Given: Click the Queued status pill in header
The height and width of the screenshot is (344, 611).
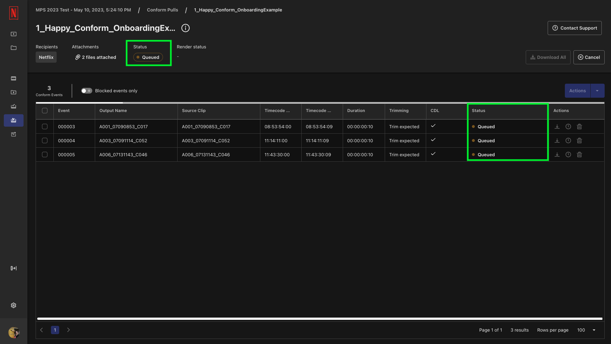Looking at the screenshot, I should [x=148, y=57].
